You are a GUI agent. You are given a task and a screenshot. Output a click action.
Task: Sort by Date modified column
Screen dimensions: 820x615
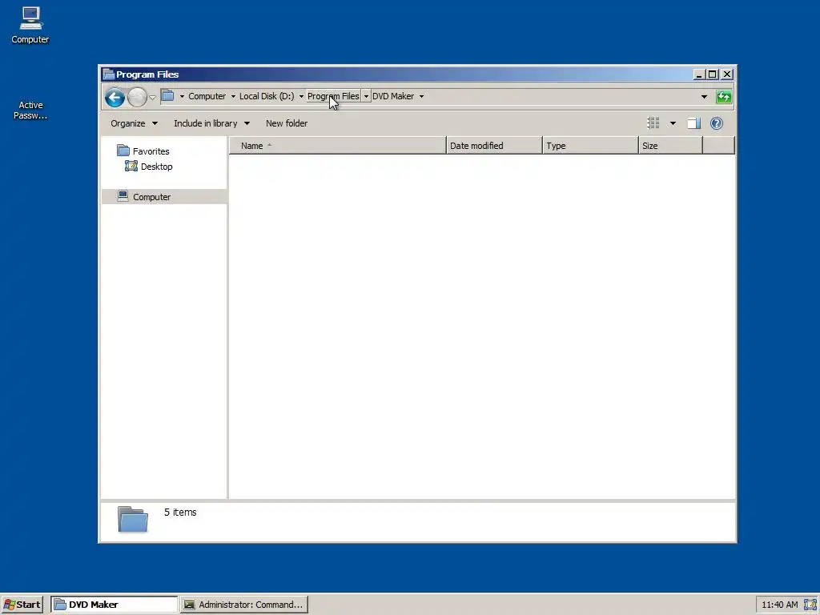coord(494,146)
